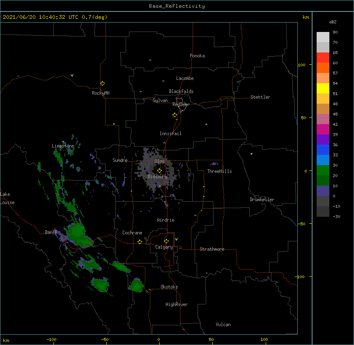Click the Cochrane label
The height and width of the screenshot is (345, 354).
coord(132,233)
